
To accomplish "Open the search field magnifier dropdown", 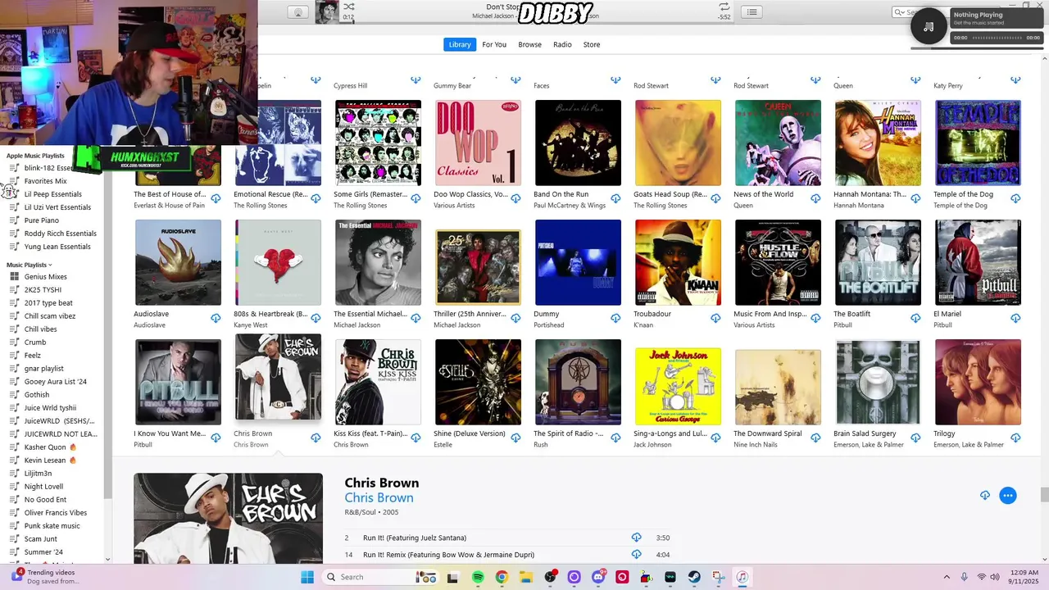I will pyautogui.click(x=901, y=12).
